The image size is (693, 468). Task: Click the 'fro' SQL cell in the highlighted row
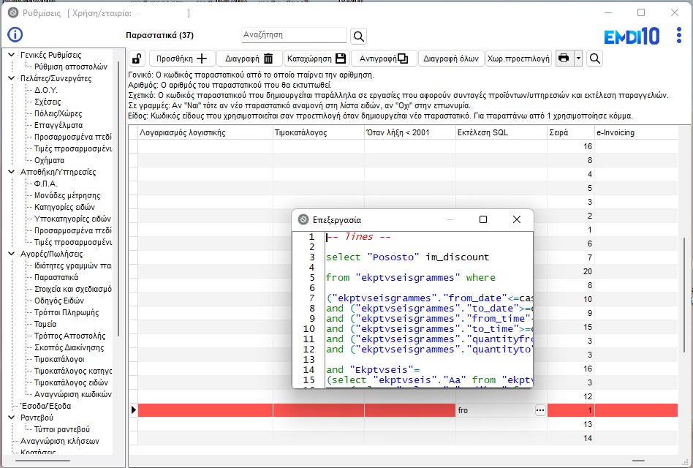(x=495, y=410)
